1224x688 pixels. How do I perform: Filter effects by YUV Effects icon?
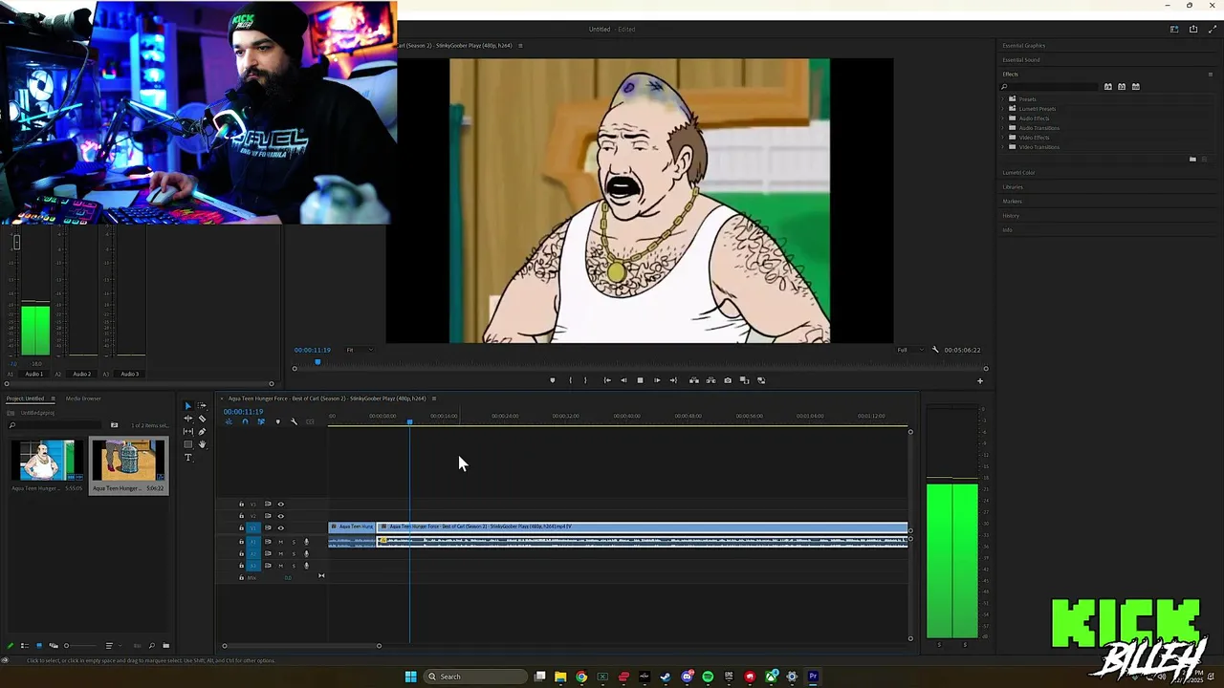1136,86
